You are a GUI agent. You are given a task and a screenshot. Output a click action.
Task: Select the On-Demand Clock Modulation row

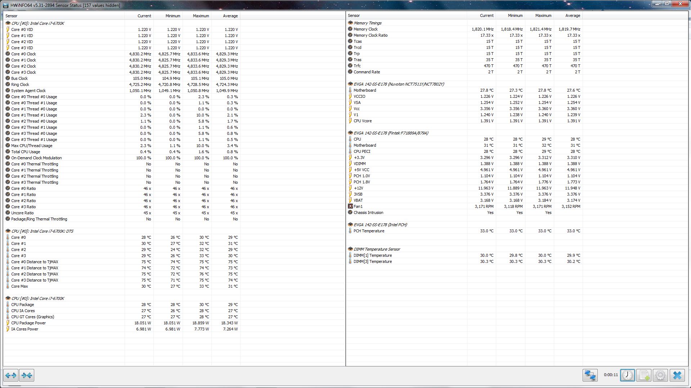click(x=122, y=158)
